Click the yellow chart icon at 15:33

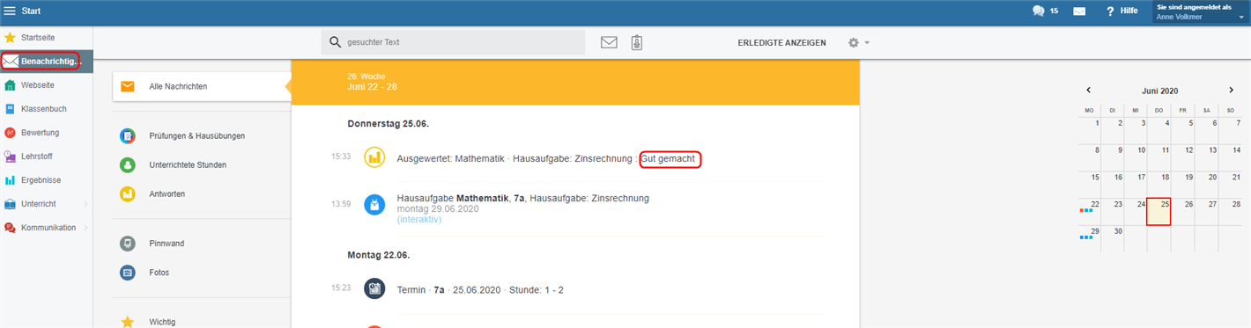[x=374, y=157]
